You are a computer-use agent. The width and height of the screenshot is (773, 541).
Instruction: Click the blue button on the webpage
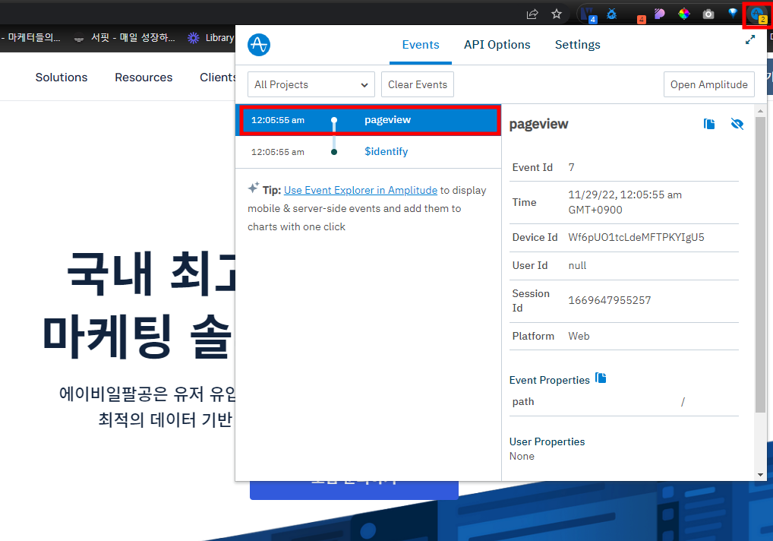[354, 489]
